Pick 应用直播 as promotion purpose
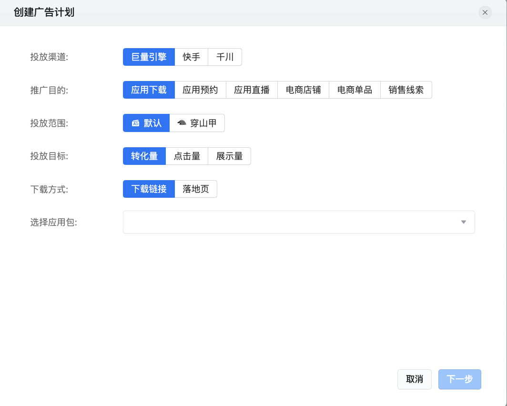The image size is (507, 406). coord(252,90)
